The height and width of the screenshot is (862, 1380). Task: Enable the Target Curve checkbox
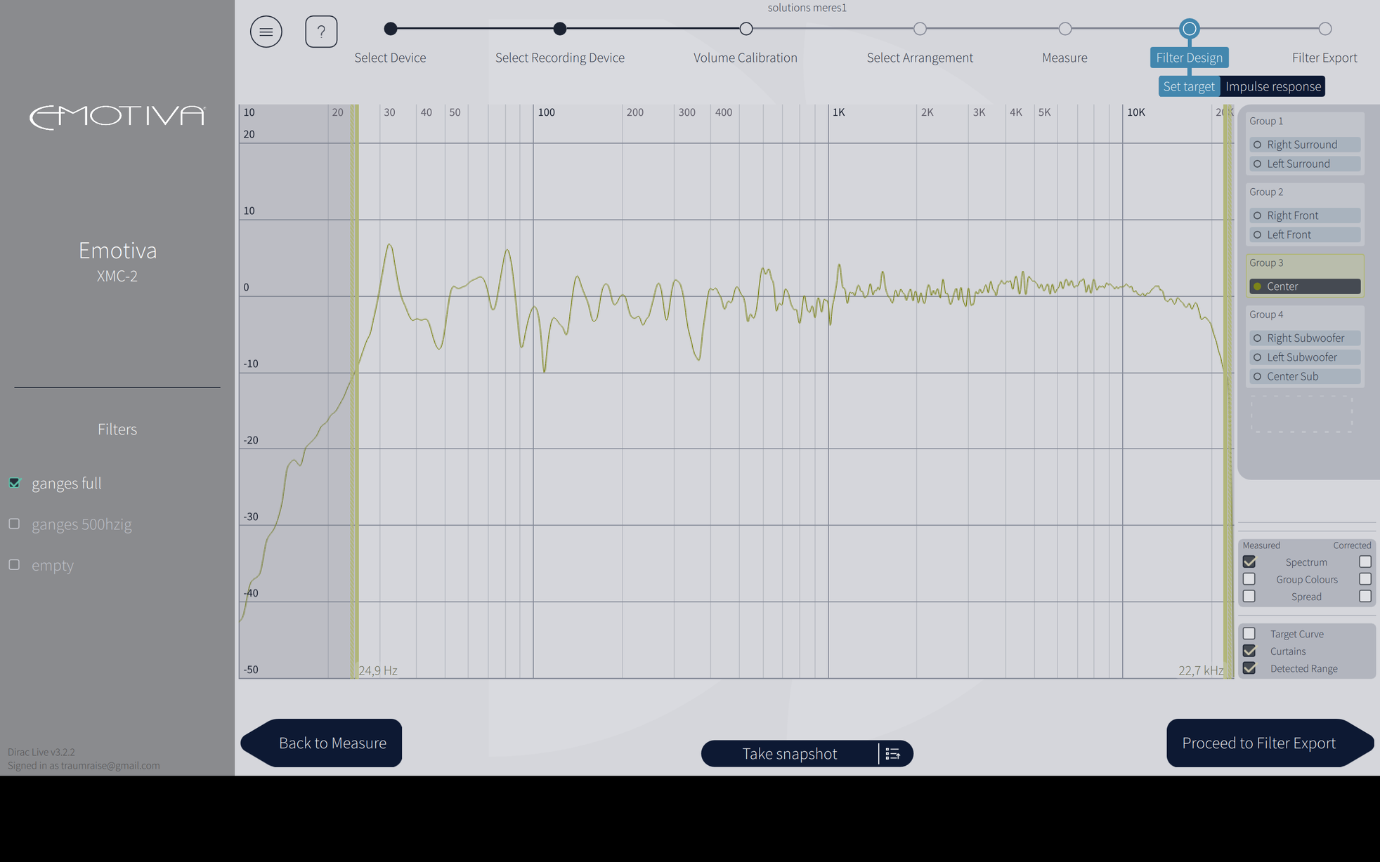coord(1249,634)
